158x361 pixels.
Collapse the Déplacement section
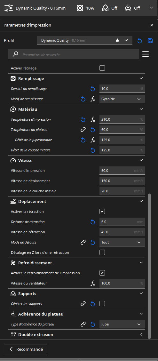point(141,201)
